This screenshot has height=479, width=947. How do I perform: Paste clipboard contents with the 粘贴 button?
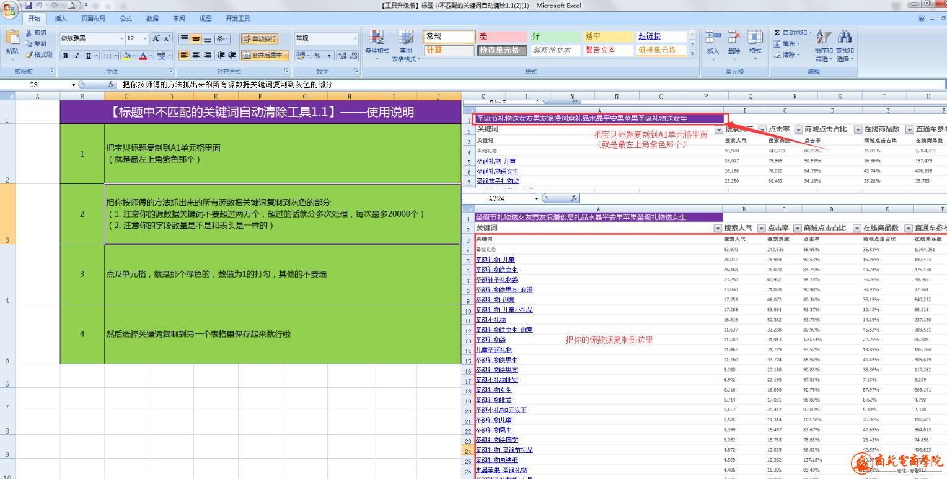point(12,44)
